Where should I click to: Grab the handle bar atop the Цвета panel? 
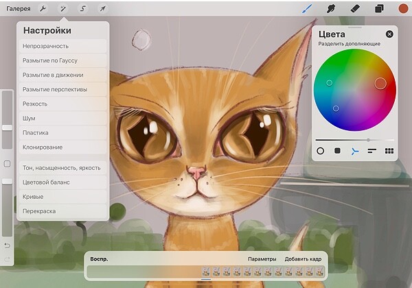coord(355,27)
